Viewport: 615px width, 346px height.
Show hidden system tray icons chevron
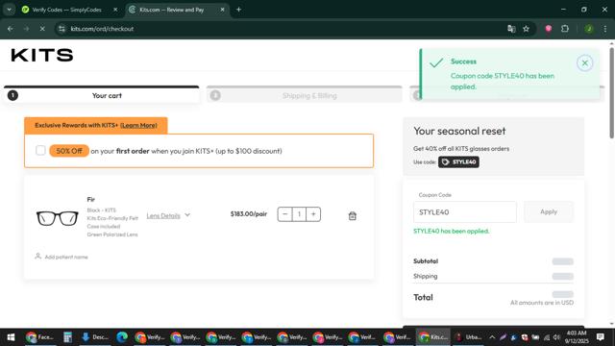coord(492,337)
